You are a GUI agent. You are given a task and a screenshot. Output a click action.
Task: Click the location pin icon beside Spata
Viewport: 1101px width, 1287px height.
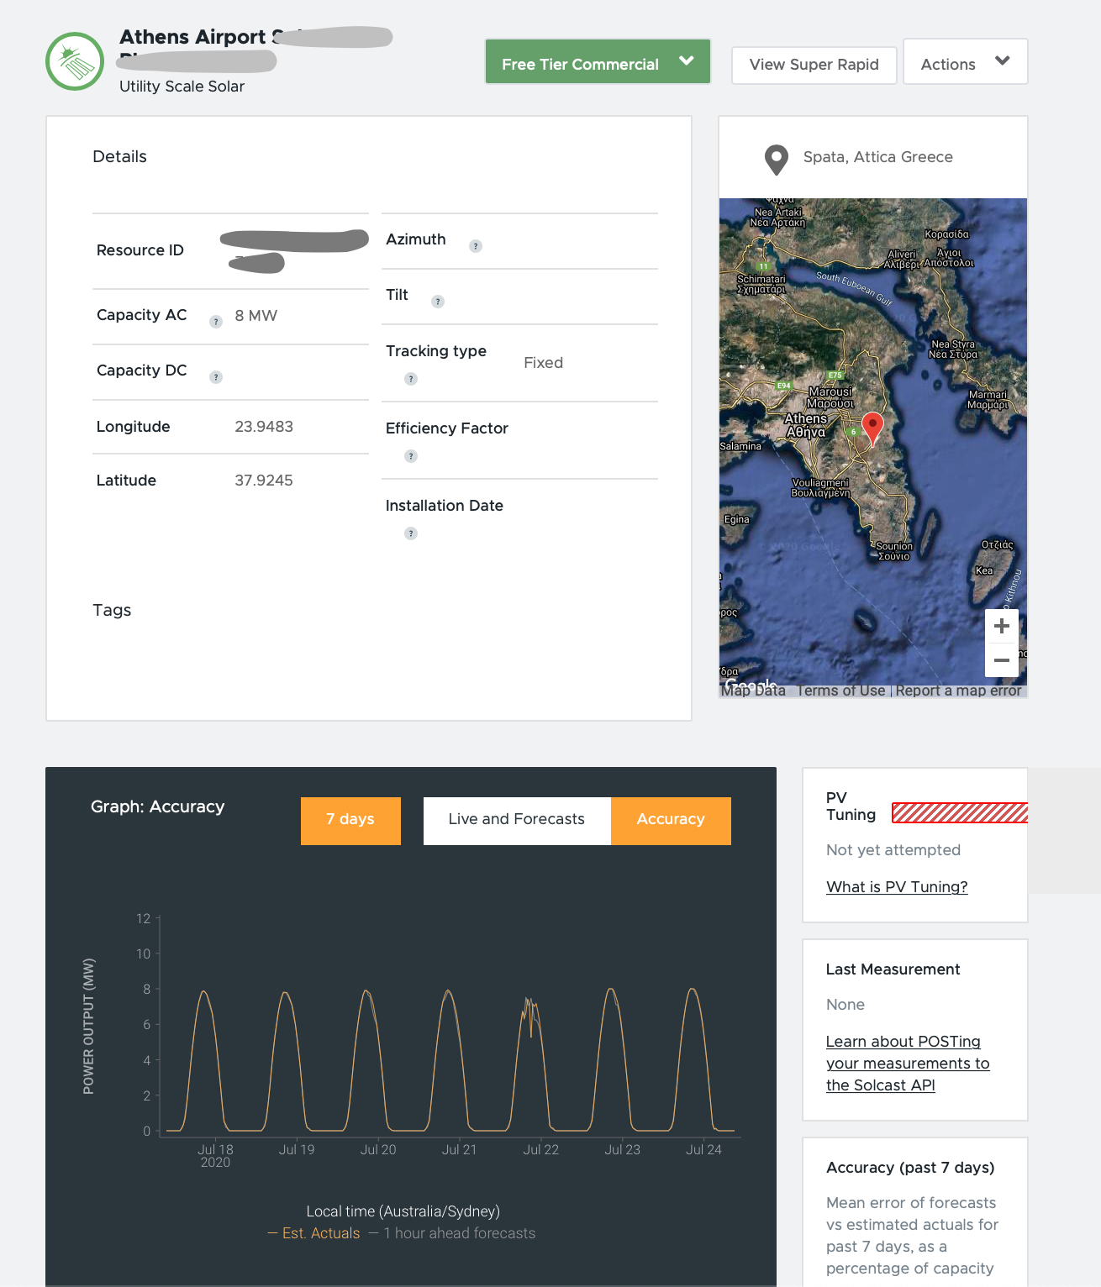coord(777,160)
